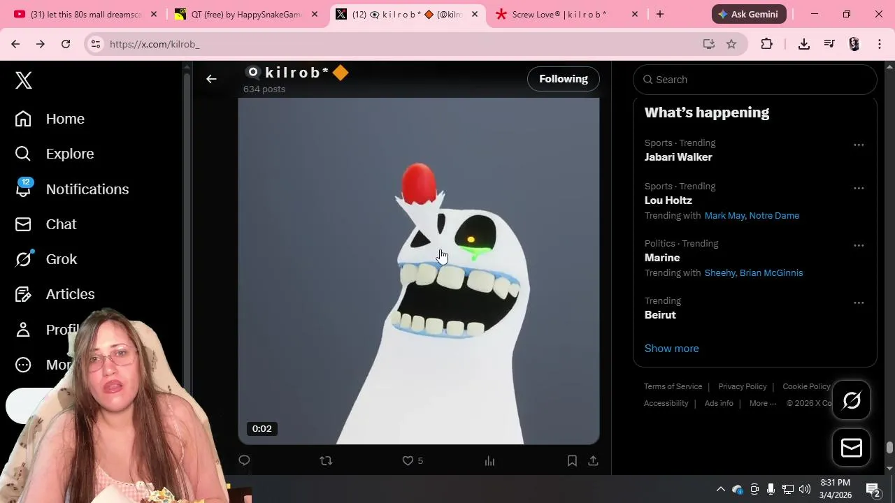This screenshot has height=503, width=895.
Task: Open the browser profile avatar
Action: coord(854,44)
